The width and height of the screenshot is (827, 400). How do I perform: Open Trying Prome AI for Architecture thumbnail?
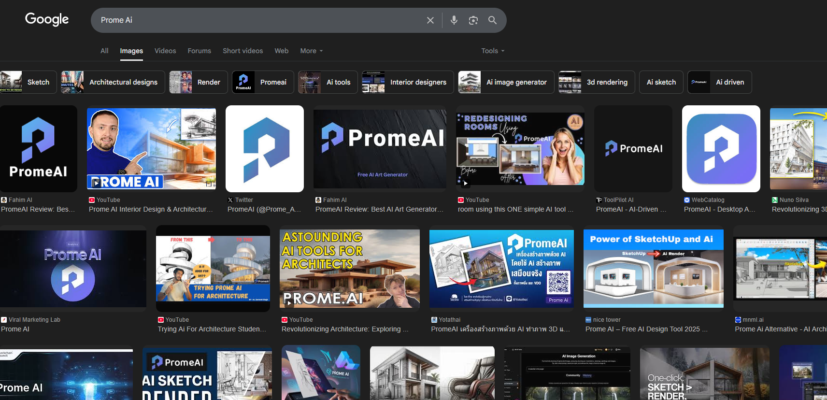(x=213, y=269)
